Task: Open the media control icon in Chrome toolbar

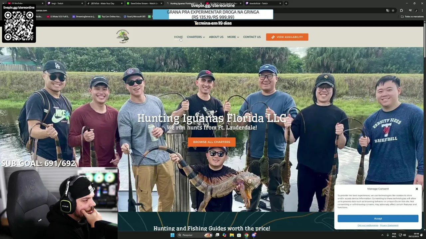Action: pyautogui.click(x=410, y=10)
